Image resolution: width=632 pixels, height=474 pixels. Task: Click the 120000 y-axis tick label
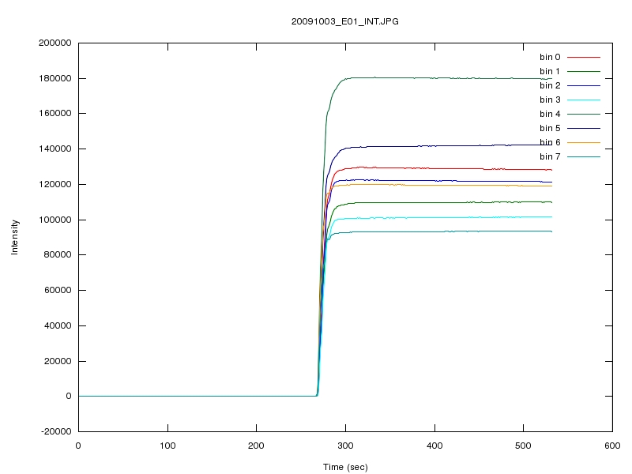pyautogui.click(x=55, y=184)
